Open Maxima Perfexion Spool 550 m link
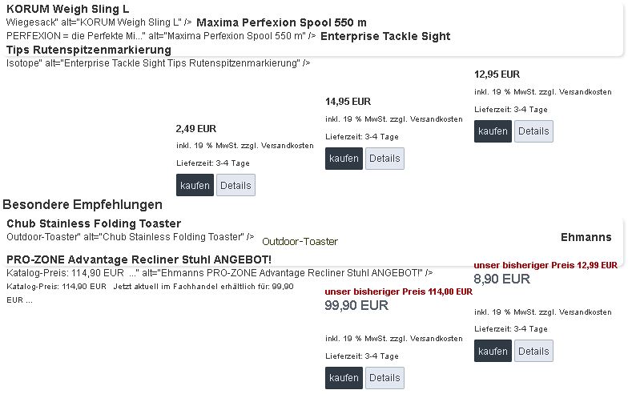Viewport: 628px width, 394px height. click(x=281, y=22)
